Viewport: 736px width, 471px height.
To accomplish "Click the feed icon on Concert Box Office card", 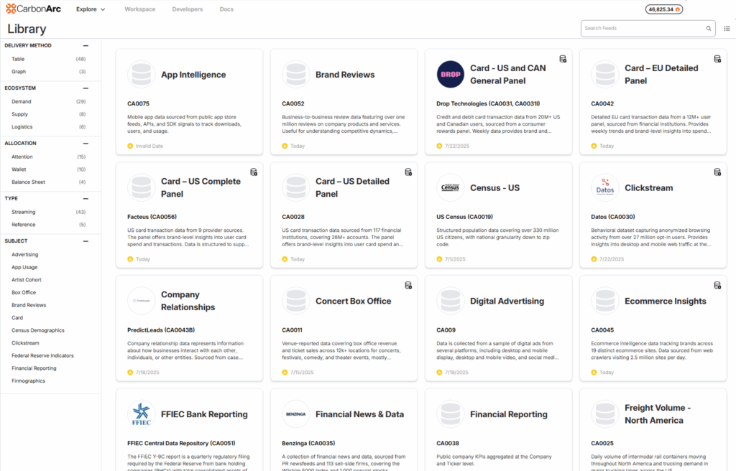I will tap(408, 285).
